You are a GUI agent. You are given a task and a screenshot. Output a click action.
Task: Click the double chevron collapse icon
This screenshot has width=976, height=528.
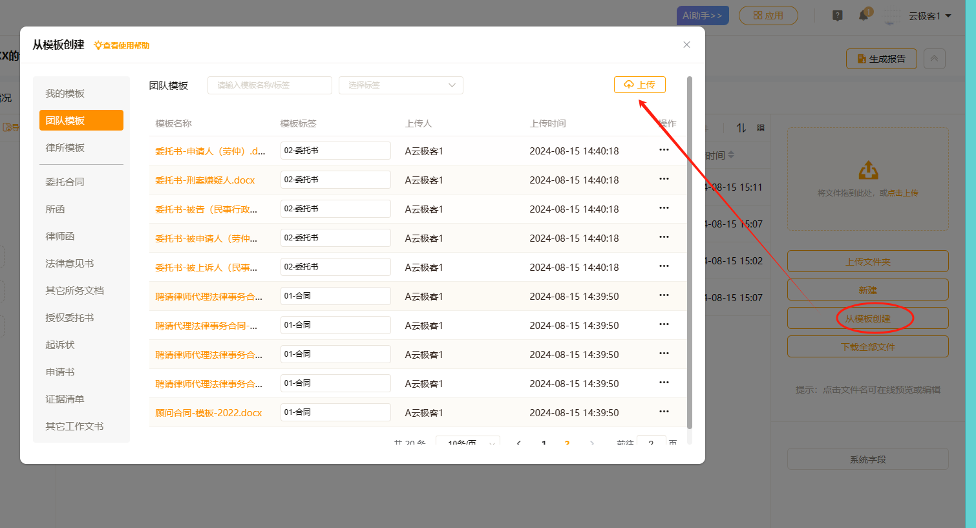[x=934, y=59]
